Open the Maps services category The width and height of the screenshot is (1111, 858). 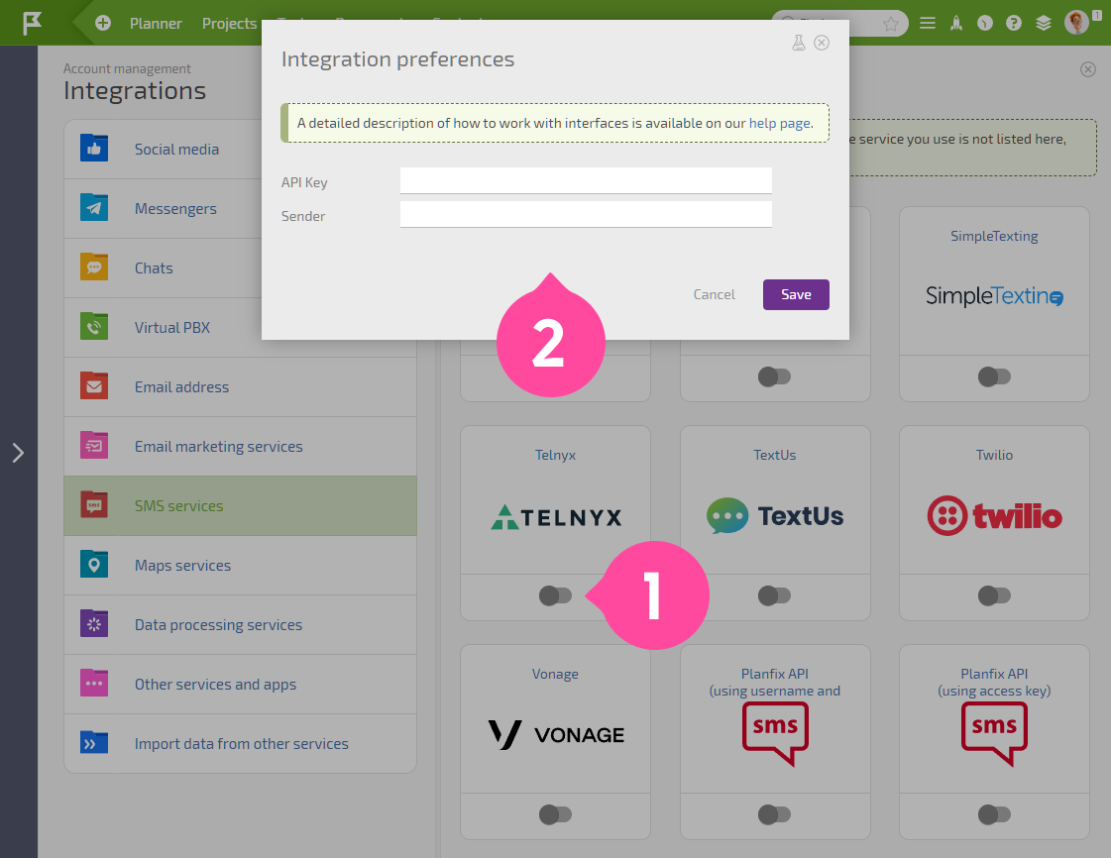(x=240, y=566)
